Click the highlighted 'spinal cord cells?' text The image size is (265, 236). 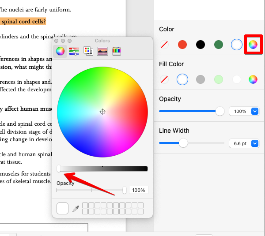(x=24, y=22)
